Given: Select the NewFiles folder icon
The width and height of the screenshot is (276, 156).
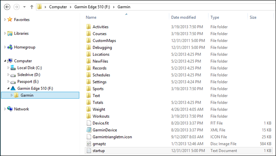Looking at the screenshot, I should (89, 61).
